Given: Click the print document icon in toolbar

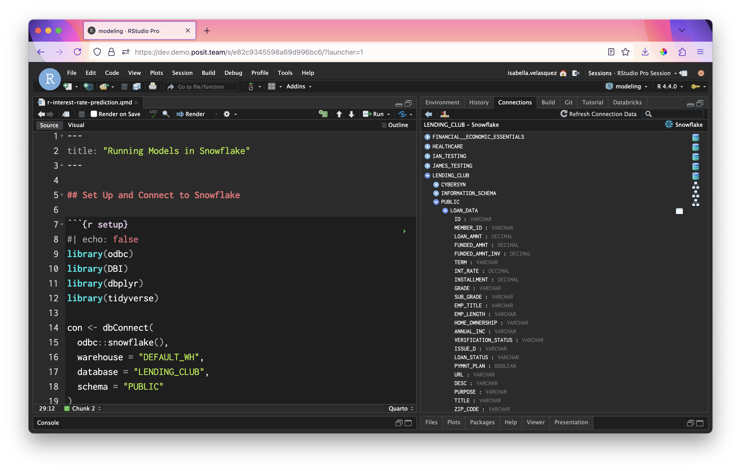Looking at the screenshot, I should click(152, 87).
